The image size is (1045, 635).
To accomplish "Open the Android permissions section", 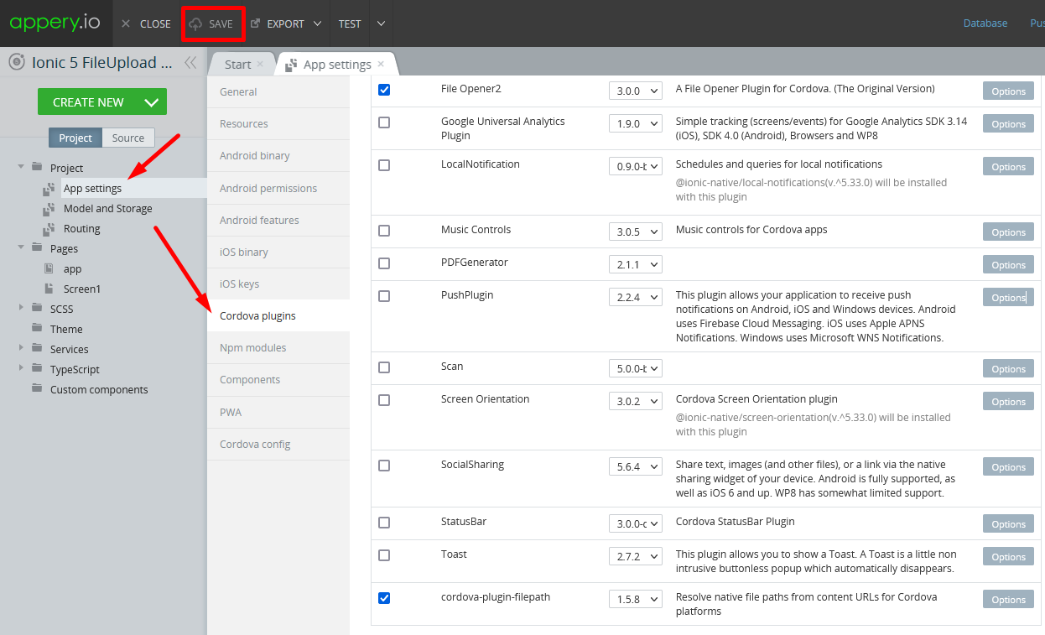I will point(278,189).
